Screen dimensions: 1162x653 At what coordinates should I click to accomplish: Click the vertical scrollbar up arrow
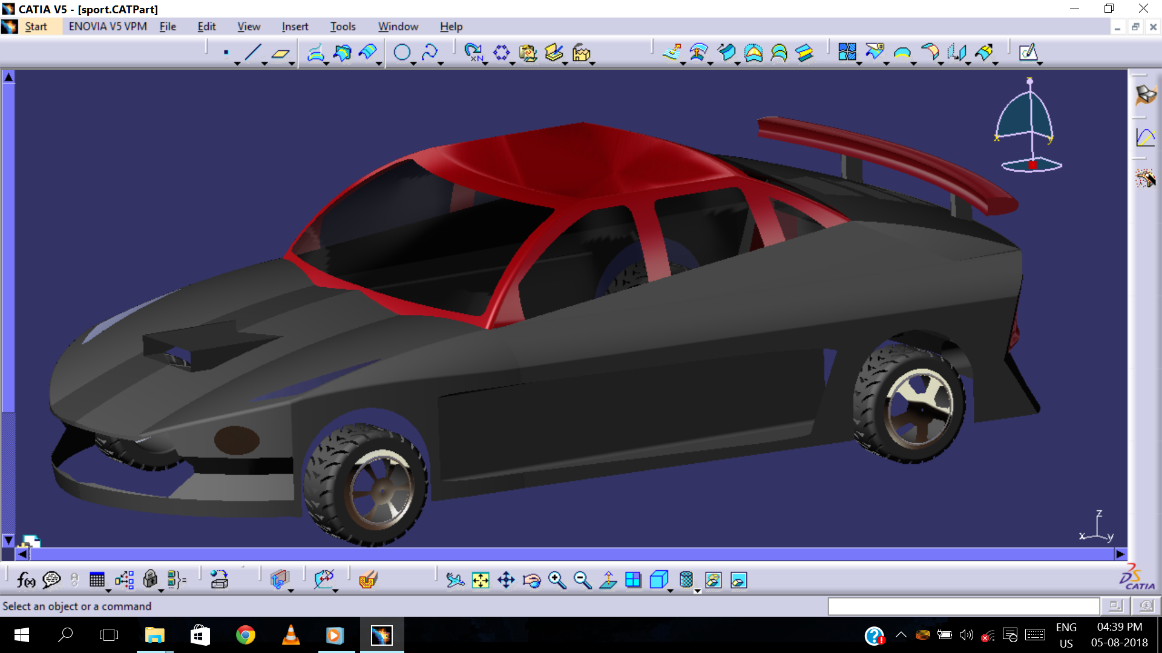(x=8, y=77)
